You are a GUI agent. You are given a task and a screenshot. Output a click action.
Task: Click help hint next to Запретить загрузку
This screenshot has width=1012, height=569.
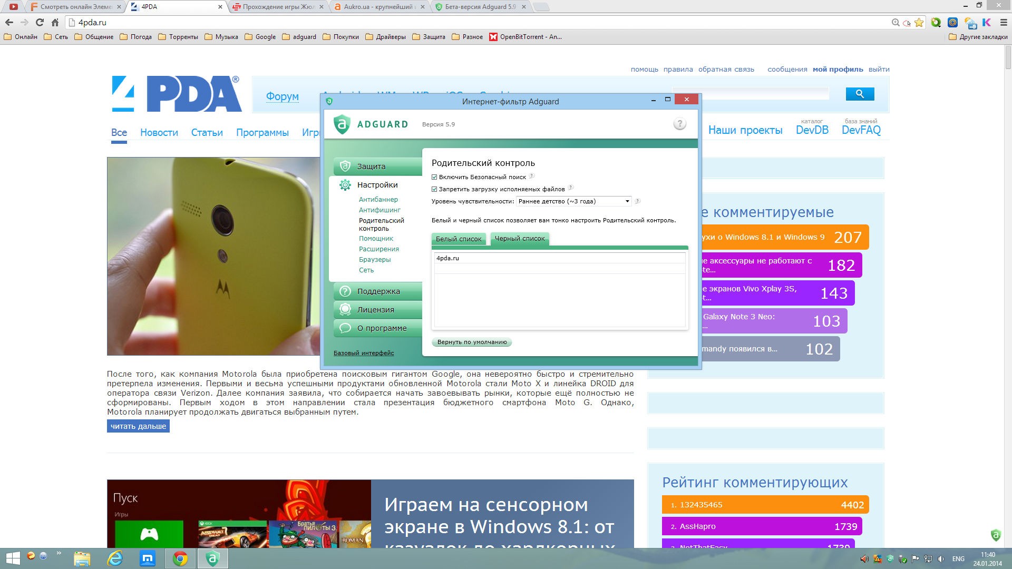pos(571,188)
